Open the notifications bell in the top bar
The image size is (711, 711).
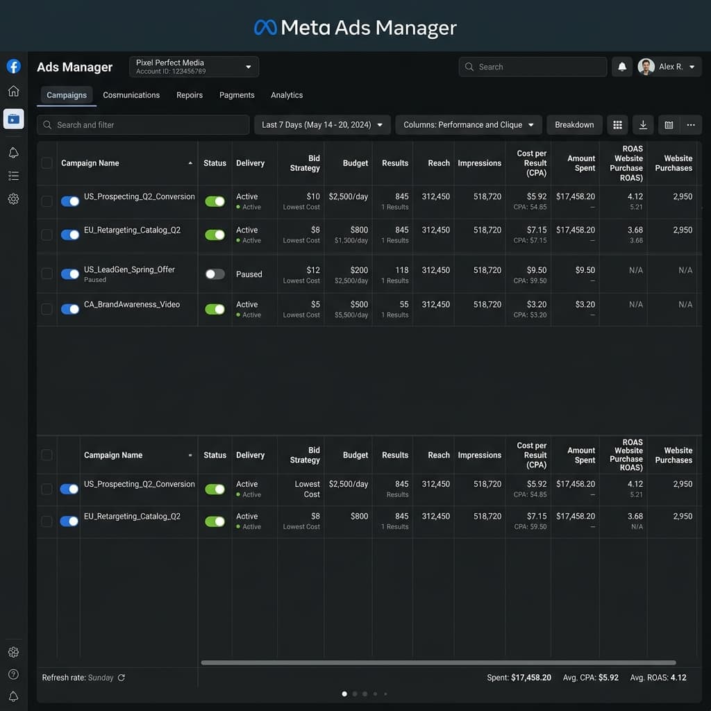click(x=622, y=67)
